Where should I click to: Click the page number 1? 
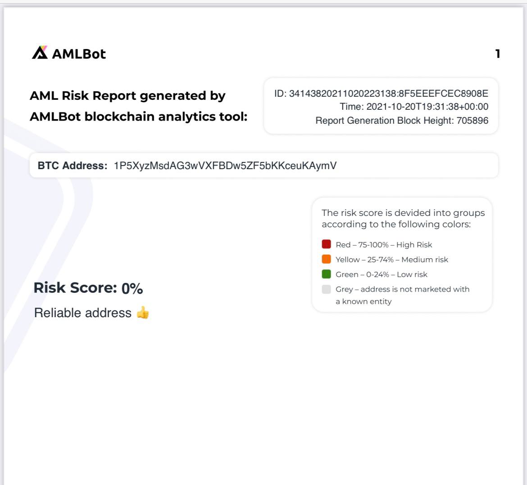tap(498, 54)
